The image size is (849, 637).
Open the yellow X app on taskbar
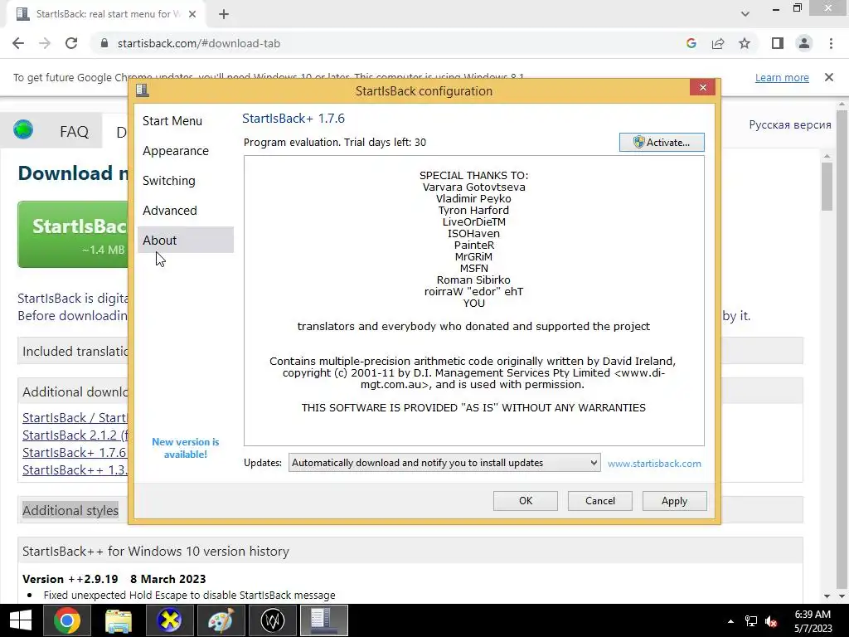tap(169, 620)
